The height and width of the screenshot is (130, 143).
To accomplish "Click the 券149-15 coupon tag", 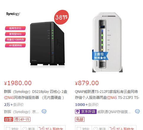I will click(x=22, y=119).
